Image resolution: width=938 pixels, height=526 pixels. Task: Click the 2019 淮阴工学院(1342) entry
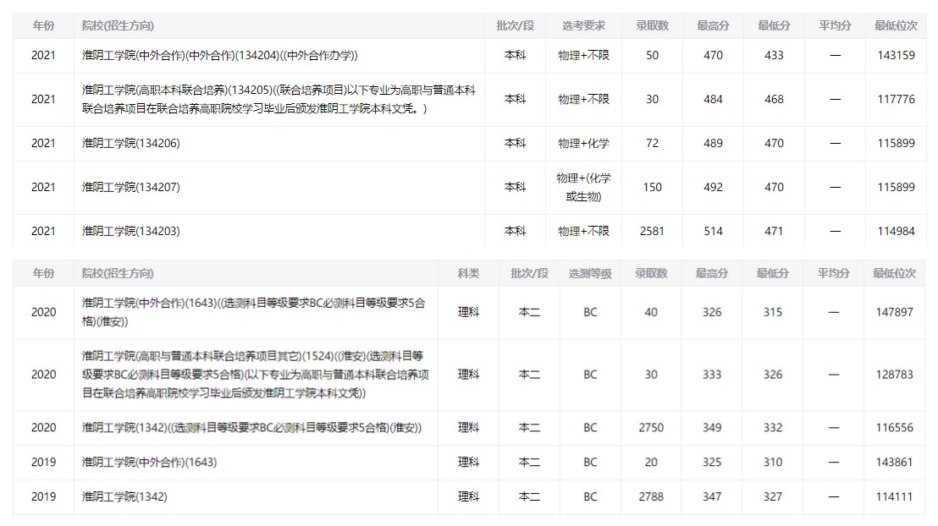[x=124, y=497]
